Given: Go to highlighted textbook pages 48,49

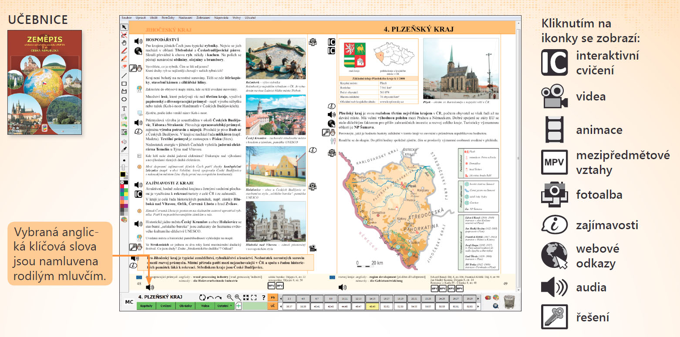Looking at the screenshot, I should coord(372,306).
